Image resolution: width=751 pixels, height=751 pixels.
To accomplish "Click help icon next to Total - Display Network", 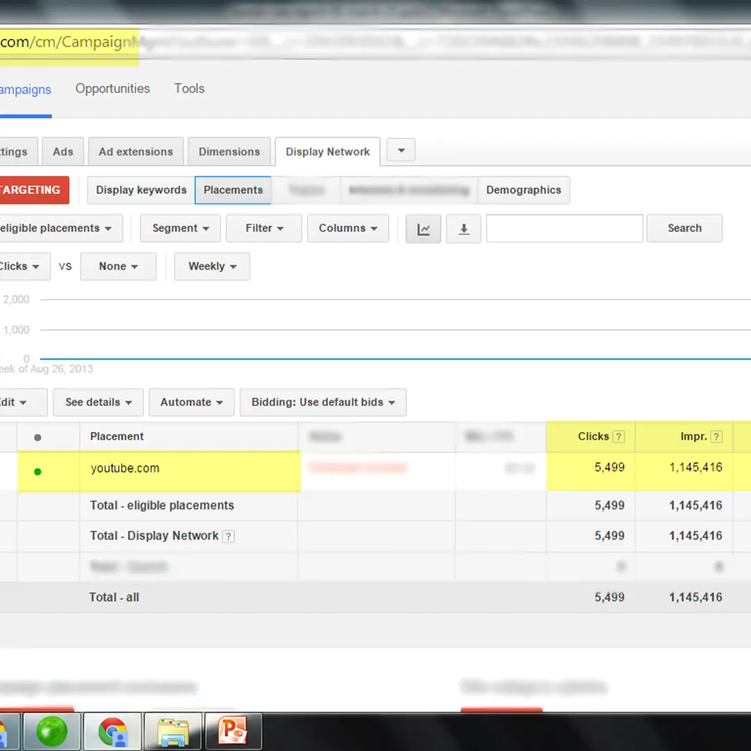I will [x=228, y=536].
